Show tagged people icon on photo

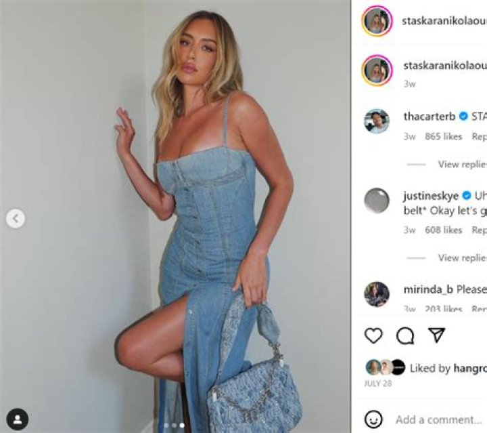click(18, 419)
